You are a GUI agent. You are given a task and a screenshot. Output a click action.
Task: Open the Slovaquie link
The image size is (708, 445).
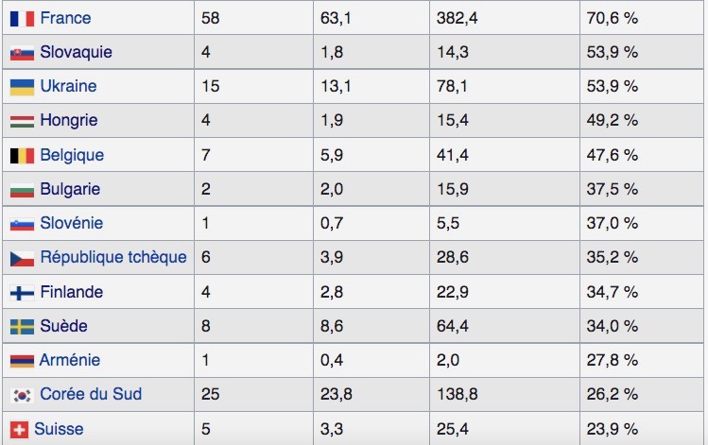tap(76, 52)
